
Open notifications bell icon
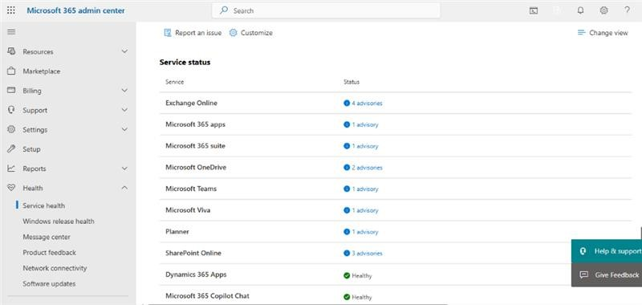tap(580, 10)
